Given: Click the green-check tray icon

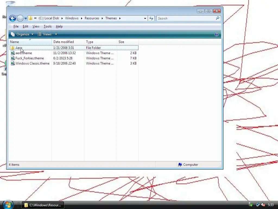Looking at the screenshot, I should click(x=251, y=205).
